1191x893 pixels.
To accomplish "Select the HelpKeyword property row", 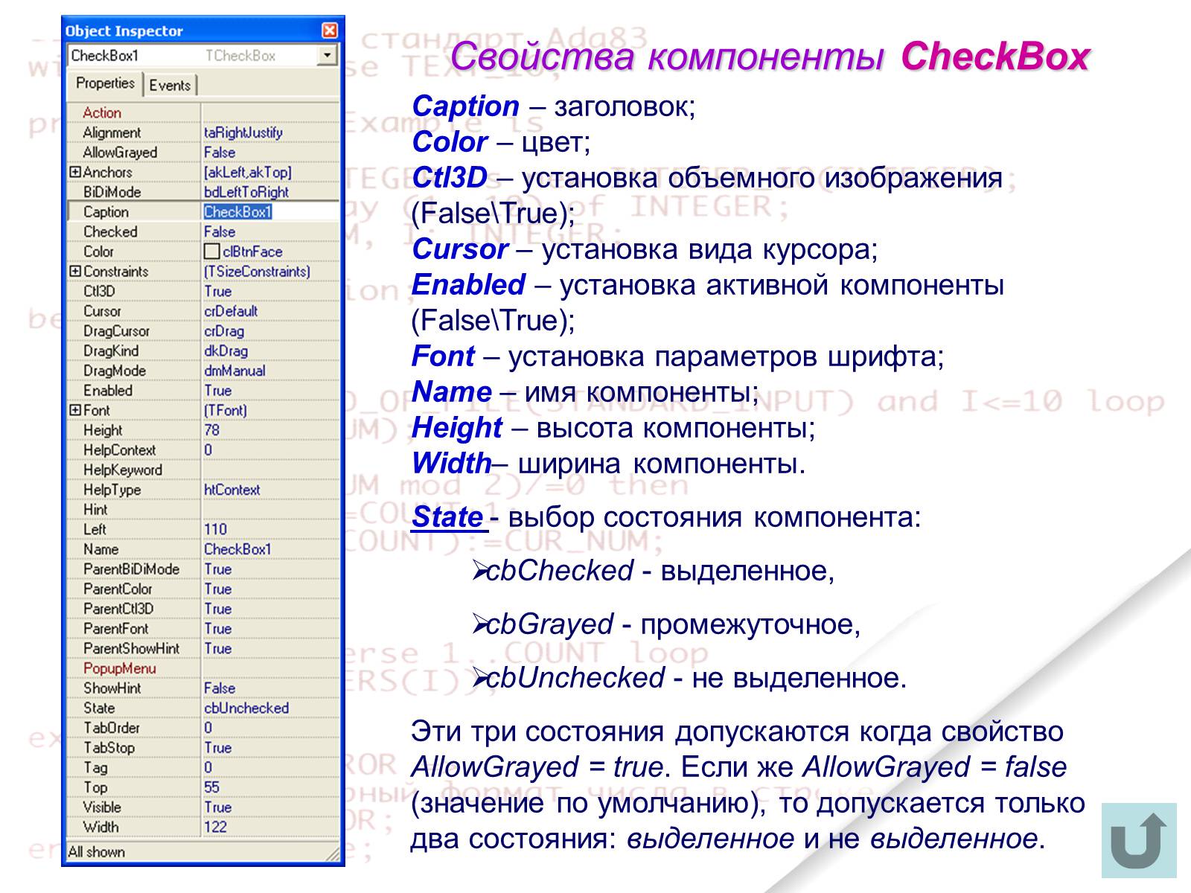I will coord(202,470).
